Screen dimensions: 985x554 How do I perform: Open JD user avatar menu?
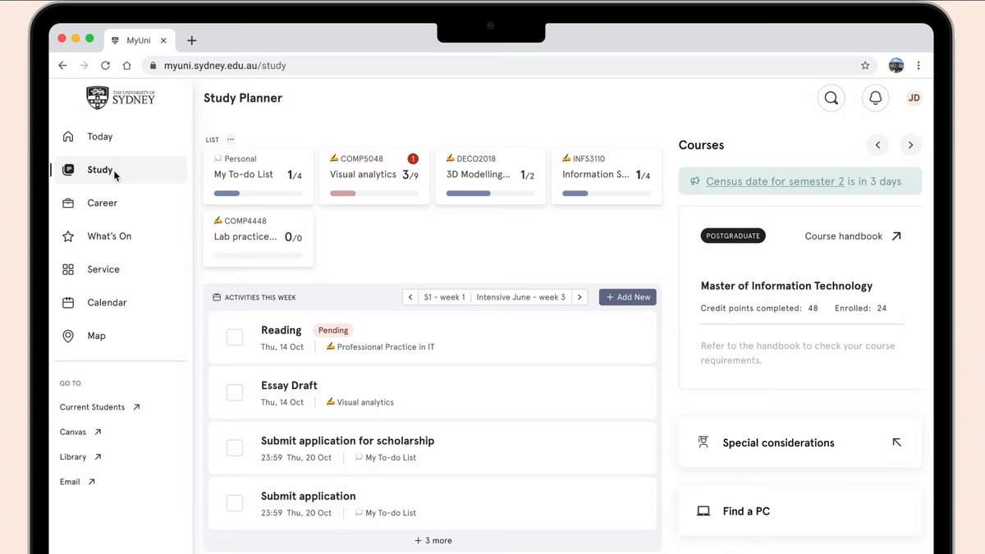(x=914, y=98)
